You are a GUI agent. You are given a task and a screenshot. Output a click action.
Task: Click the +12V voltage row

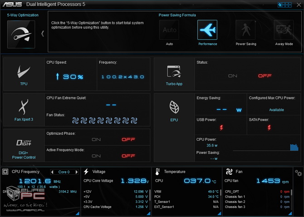(116, 192)
